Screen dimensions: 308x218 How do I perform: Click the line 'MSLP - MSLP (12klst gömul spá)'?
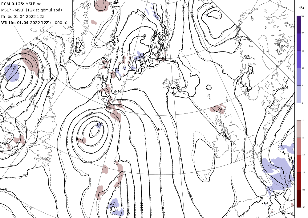(x=31, y=10)
